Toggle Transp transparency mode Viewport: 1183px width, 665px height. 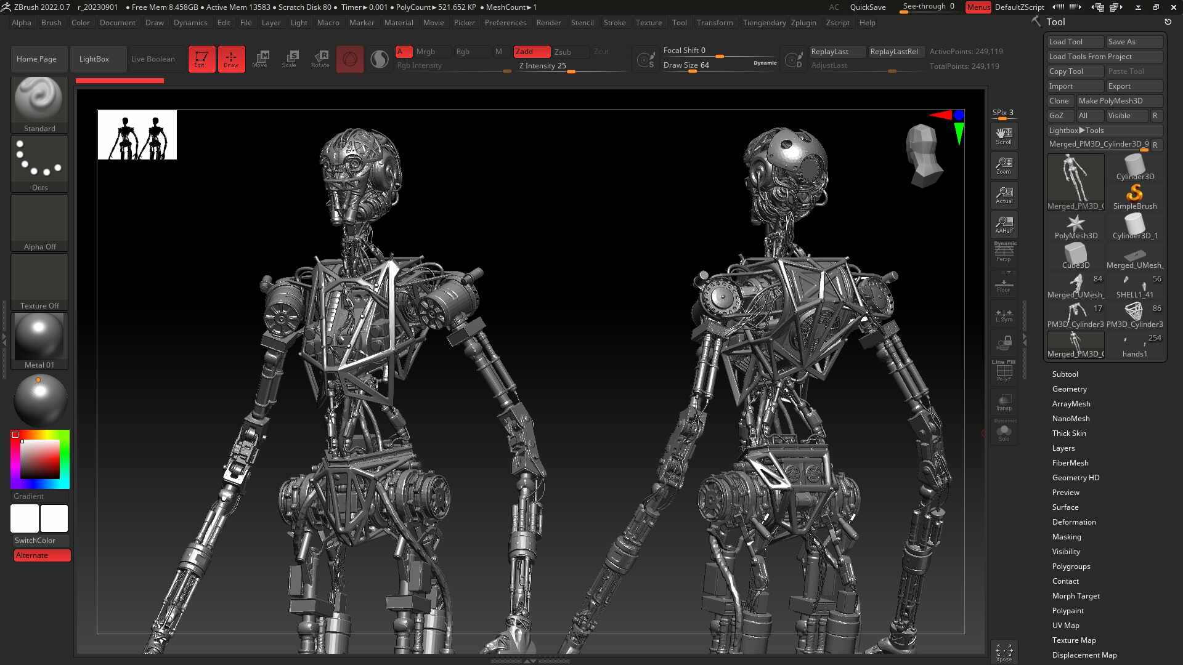pos(1004,402)
